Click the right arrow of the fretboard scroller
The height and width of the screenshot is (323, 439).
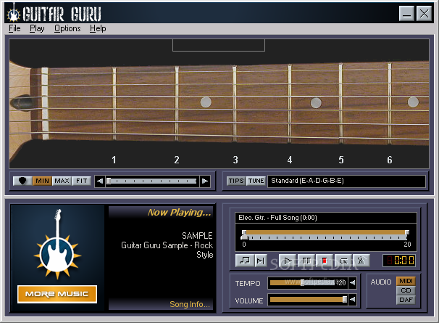coord(205,181)
